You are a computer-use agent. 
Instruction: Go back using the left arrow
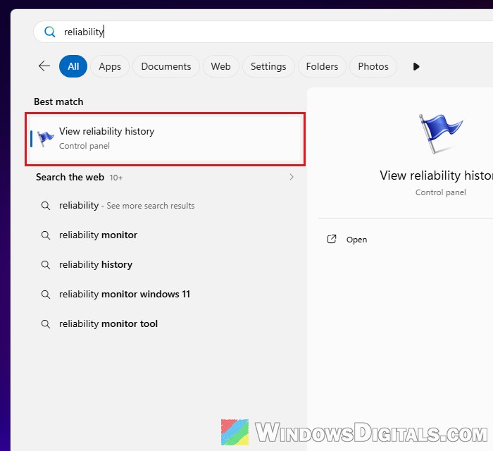(x=44, y=66)
